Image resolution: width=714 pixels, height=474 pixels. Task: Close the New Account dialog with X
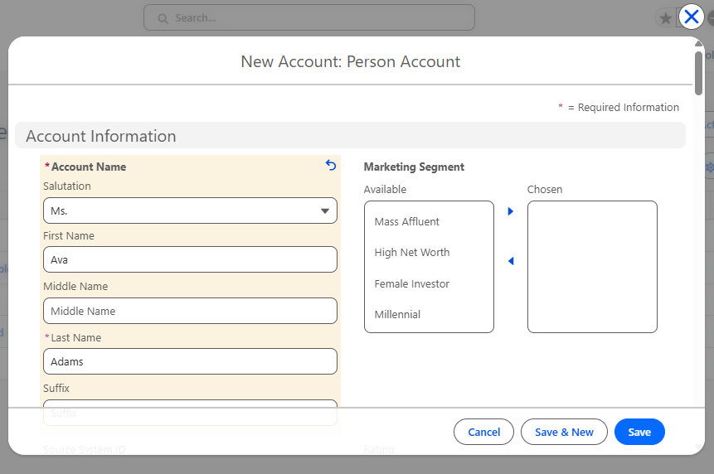[691, 17]
